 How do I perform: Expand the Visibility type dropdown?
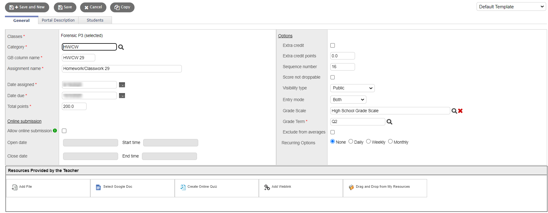click(x=352, y=88)
